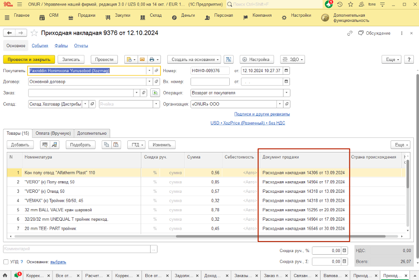Screen dimensions: 419x280
Task: Click the calendar icon next to document date
Action: 287,70
